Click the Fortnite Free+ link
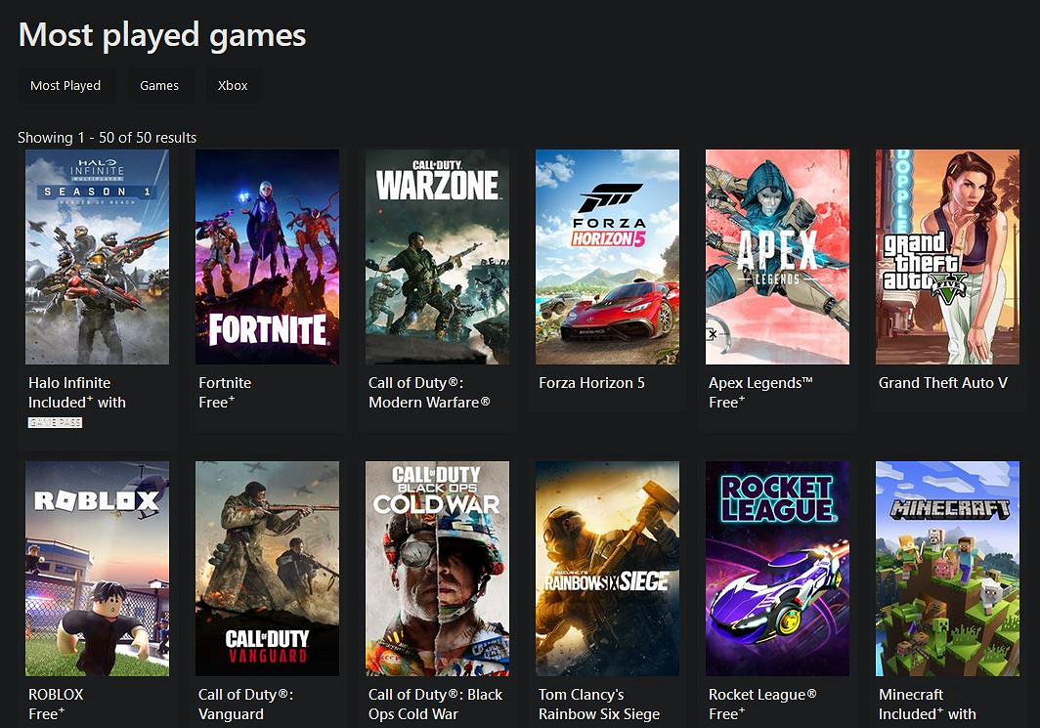This screenshot has height=728, width=1040. tap(216, 402)
